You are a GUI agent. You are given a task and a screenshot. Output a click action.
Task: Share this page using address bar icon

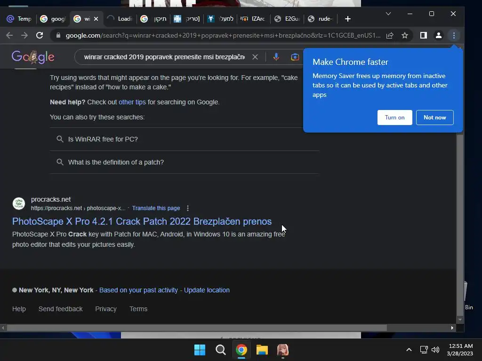(390, 35)
